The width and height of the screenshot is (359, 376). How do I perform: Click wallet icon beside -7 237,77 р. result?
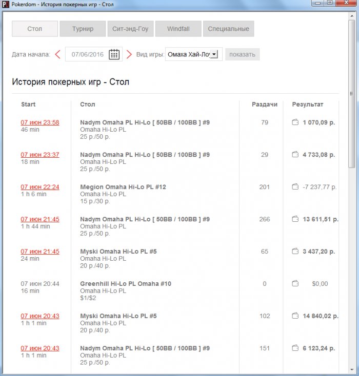coord(295,186)
